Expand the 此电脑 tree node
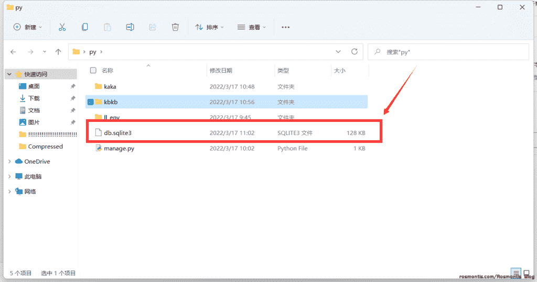The image size is (537, 282). (9, 176)
